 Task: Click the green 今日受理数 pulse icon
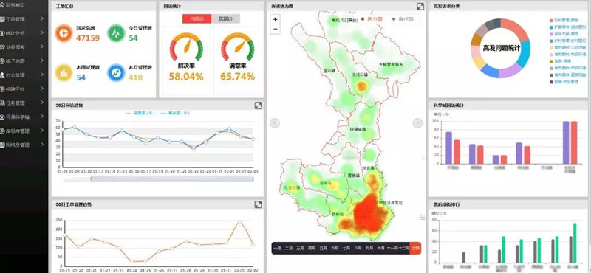click(x=117, y=32)
